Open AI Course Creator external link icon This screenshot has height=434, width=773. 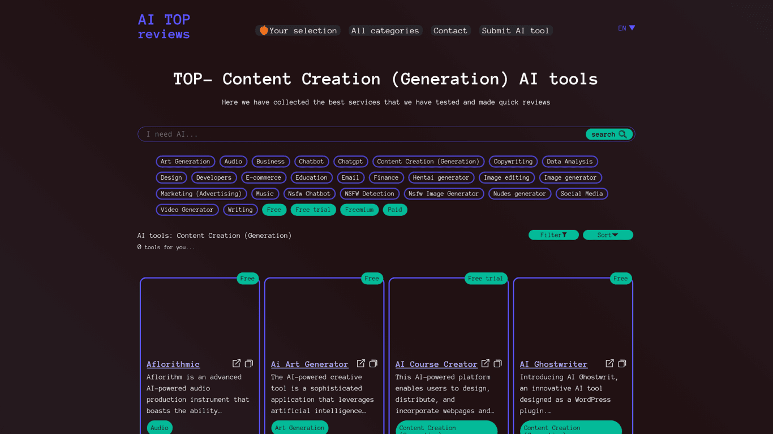486,363
